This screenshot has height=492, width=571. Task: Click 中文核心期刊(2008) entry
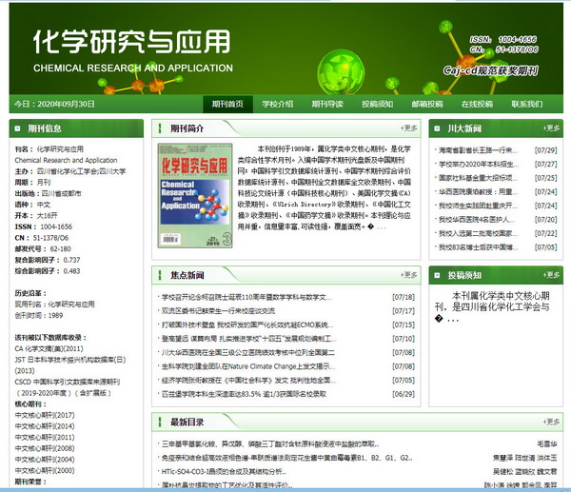(x=45, y=448)
